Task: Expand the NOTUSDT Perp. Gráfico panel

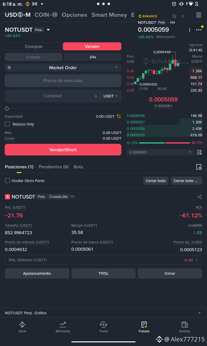Action: (x=103, y=313)
